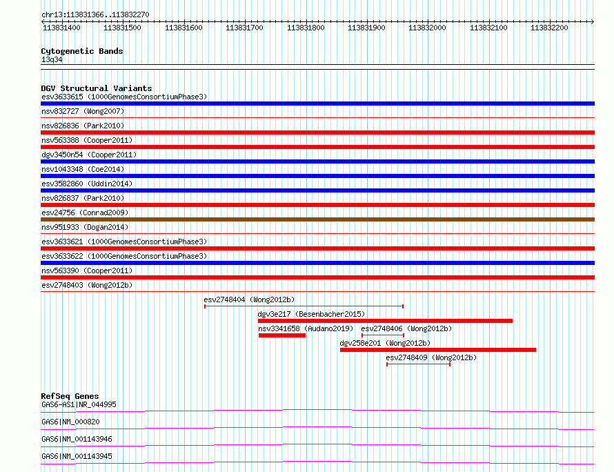Click ruler position 113832200
This screenshot has height=472, width=614.
[549, 28]
